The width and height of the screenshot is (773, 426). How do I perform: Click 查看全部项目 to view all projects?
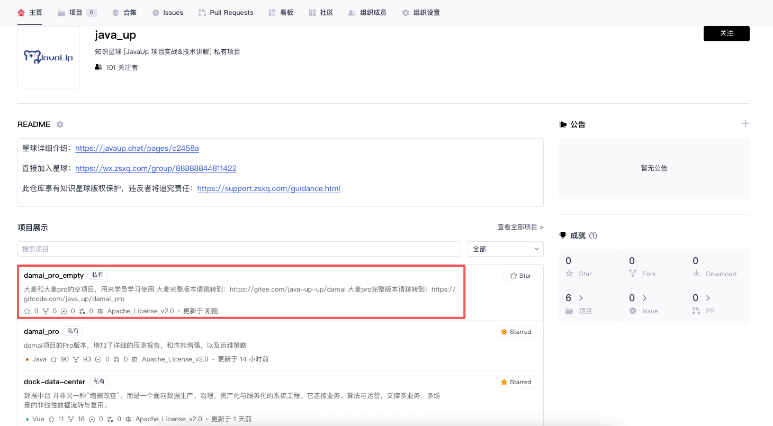click(x=520, y=227)
